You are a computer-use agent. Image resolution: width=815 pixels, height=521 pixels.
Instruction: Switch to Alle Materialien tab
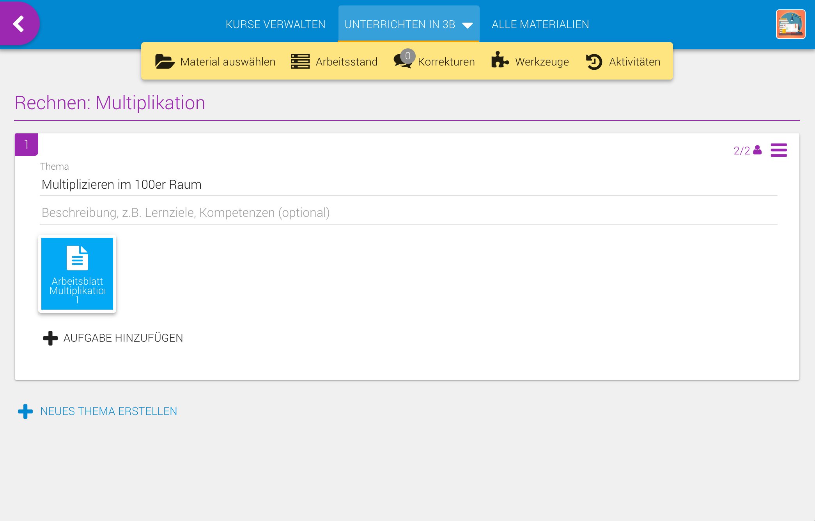coord(540,24)
